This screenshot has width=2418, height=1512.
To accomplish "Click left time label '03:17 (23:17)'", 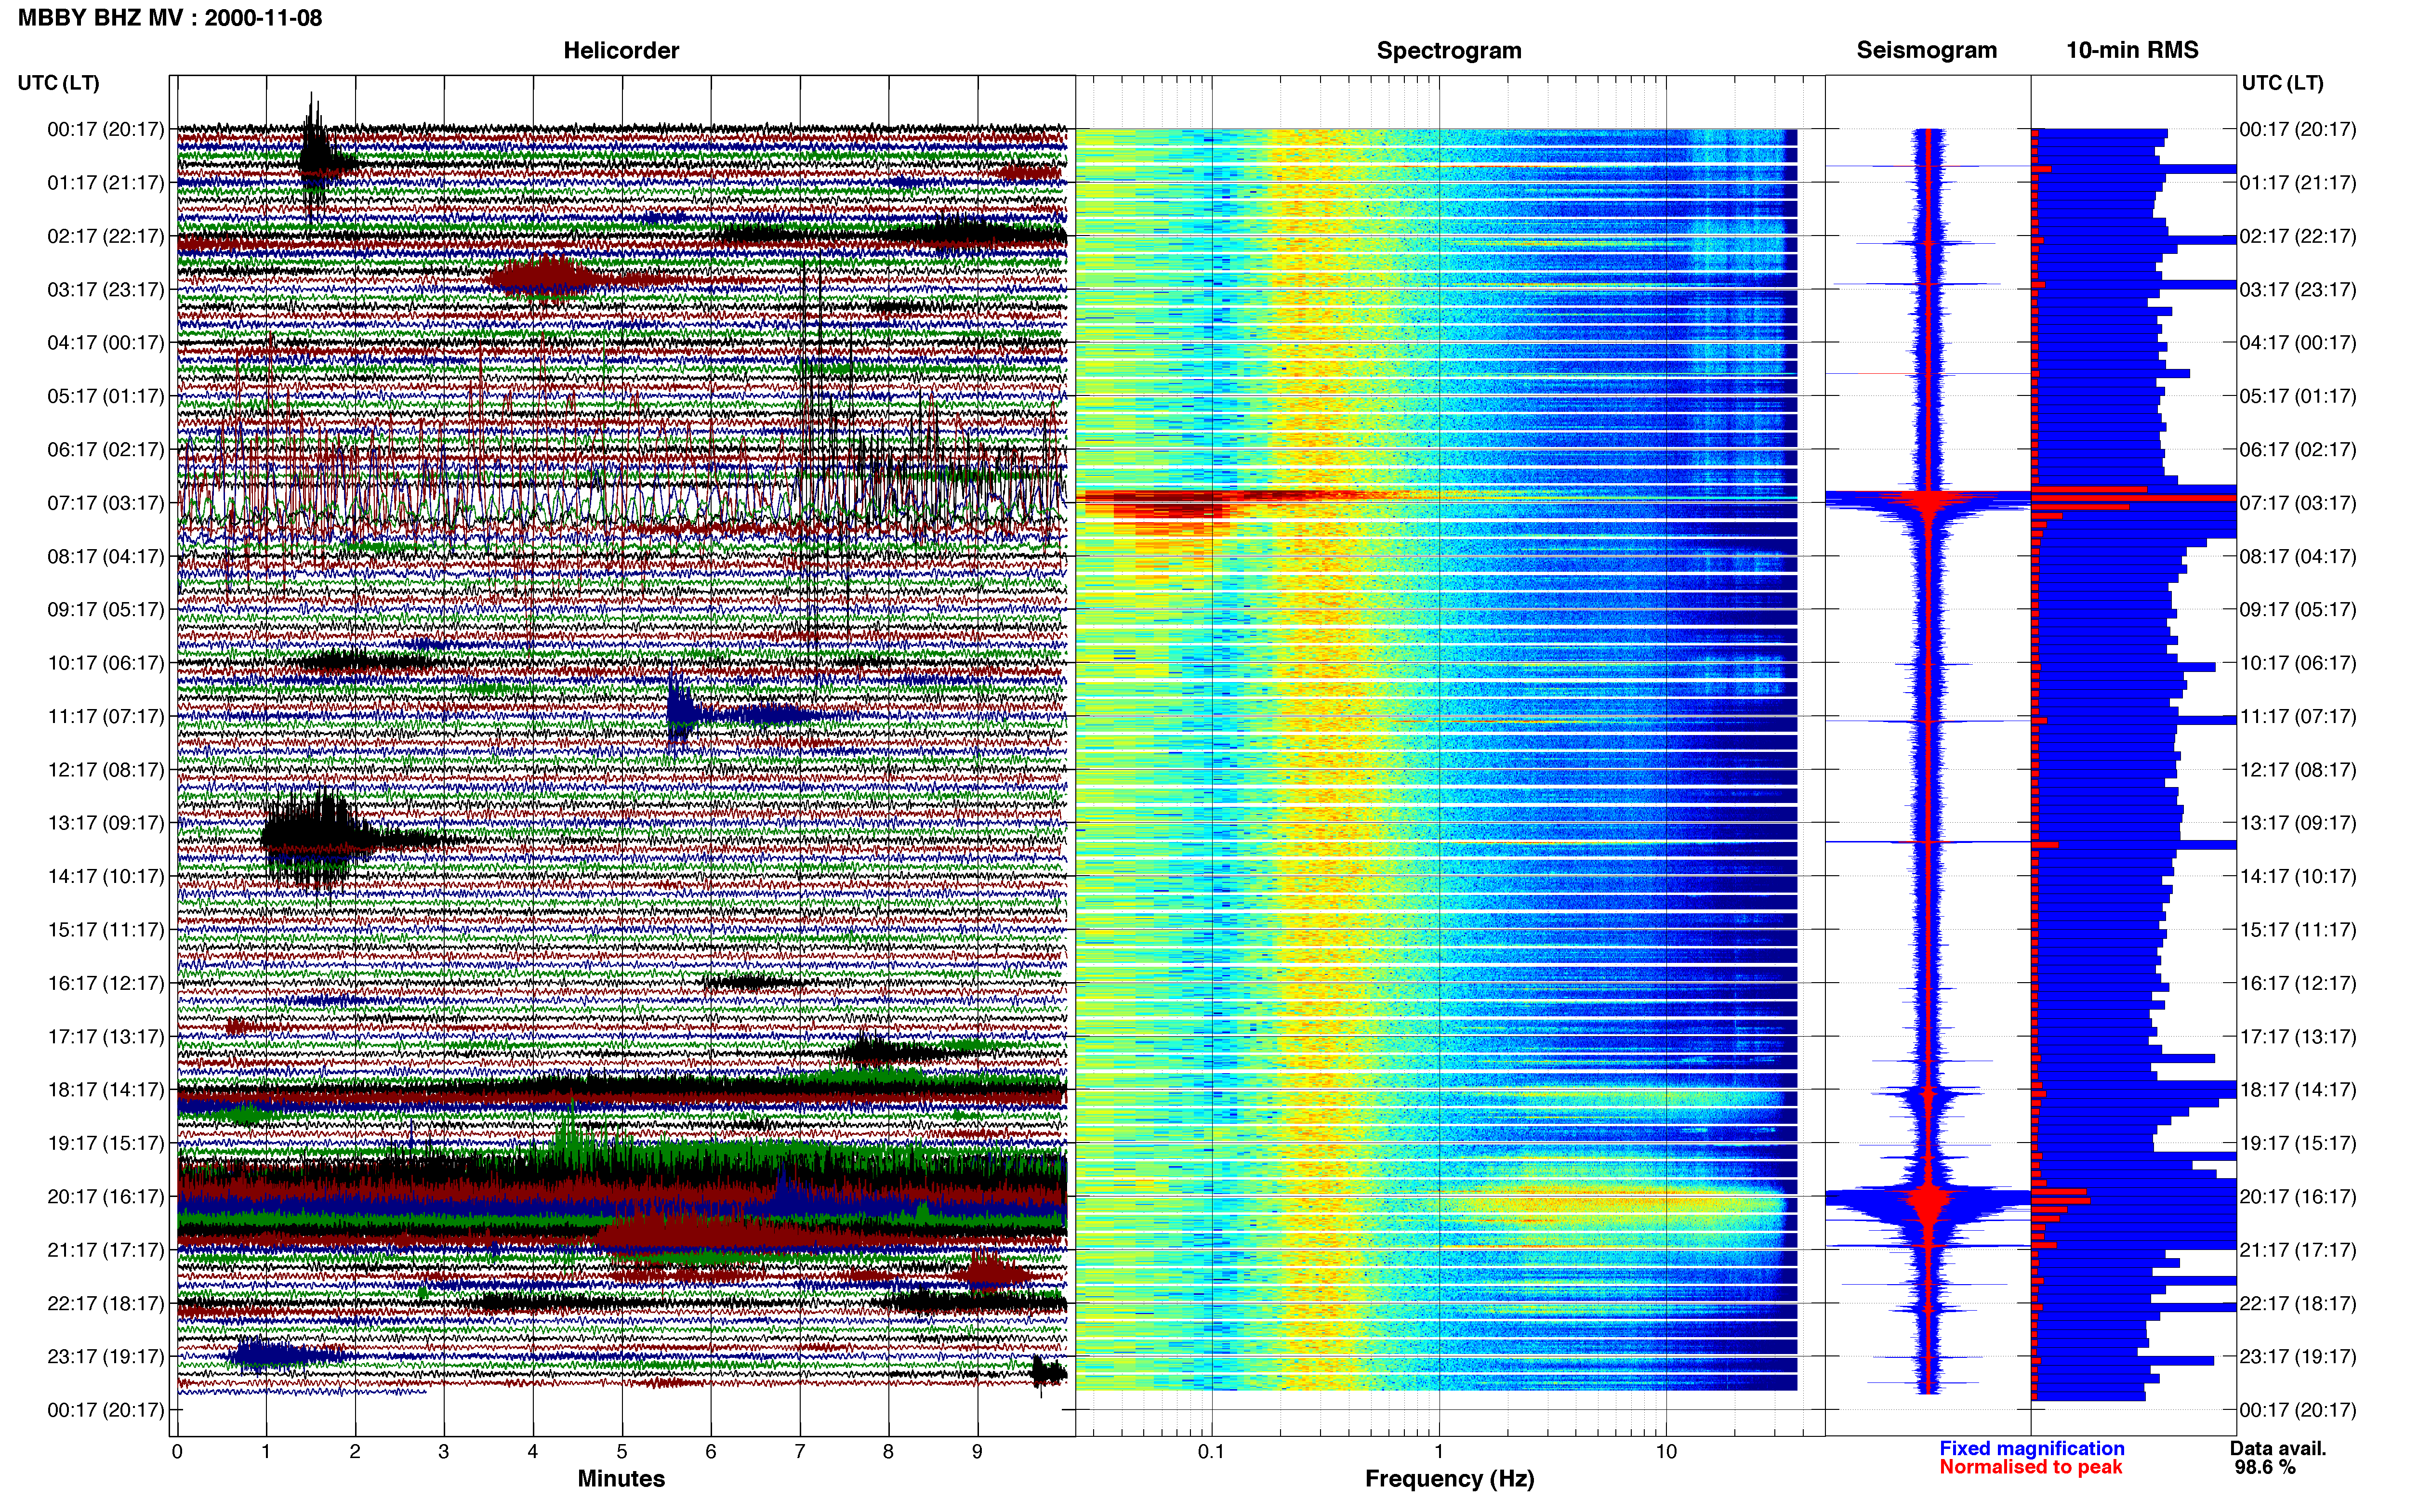I will point(105,290).
